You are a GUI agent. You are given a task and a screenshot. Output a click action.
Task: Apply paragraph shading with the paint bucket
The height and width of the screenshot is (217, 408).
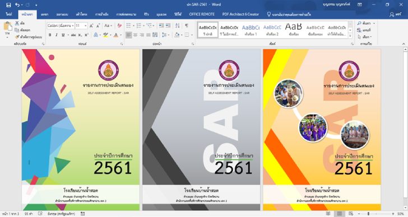click(x=177, y=35)
